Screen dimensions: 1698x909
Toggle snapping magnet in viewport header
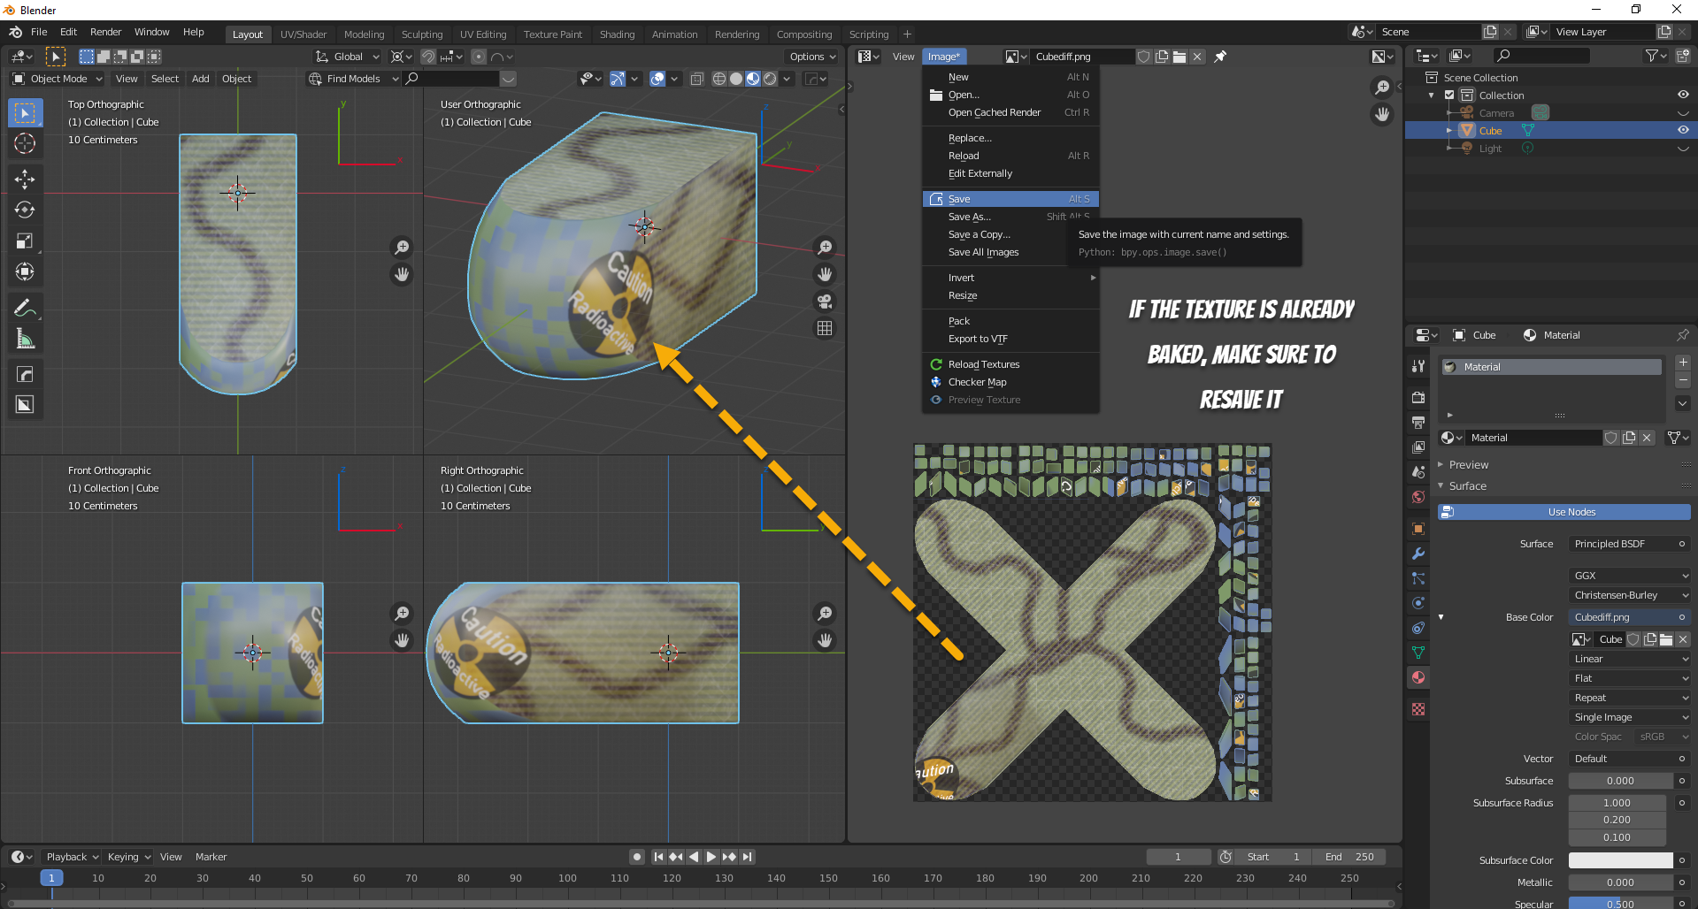tap(428, 57)
